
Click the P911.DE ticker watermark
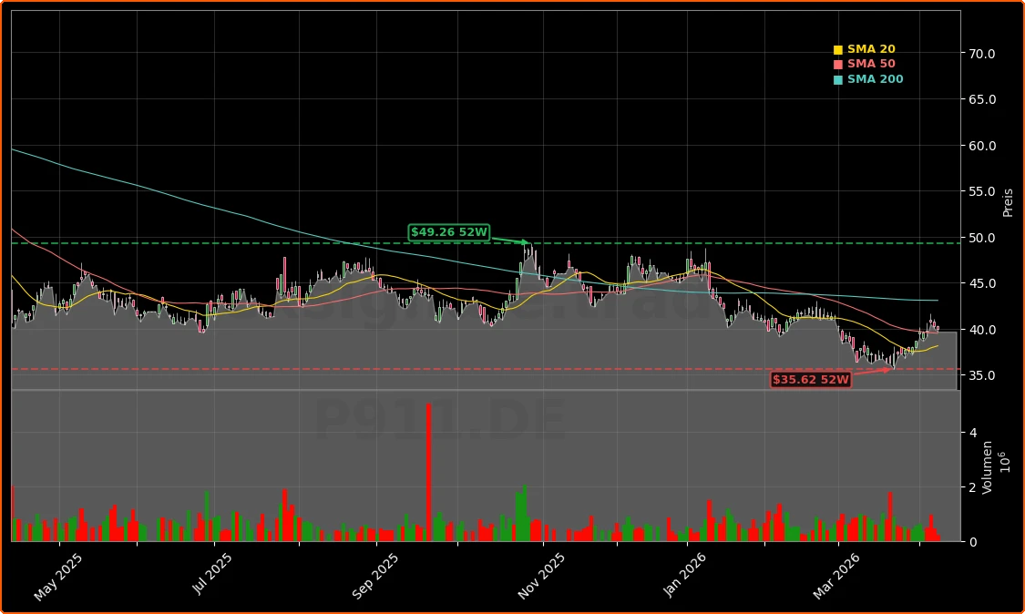[x=440, y=421]
